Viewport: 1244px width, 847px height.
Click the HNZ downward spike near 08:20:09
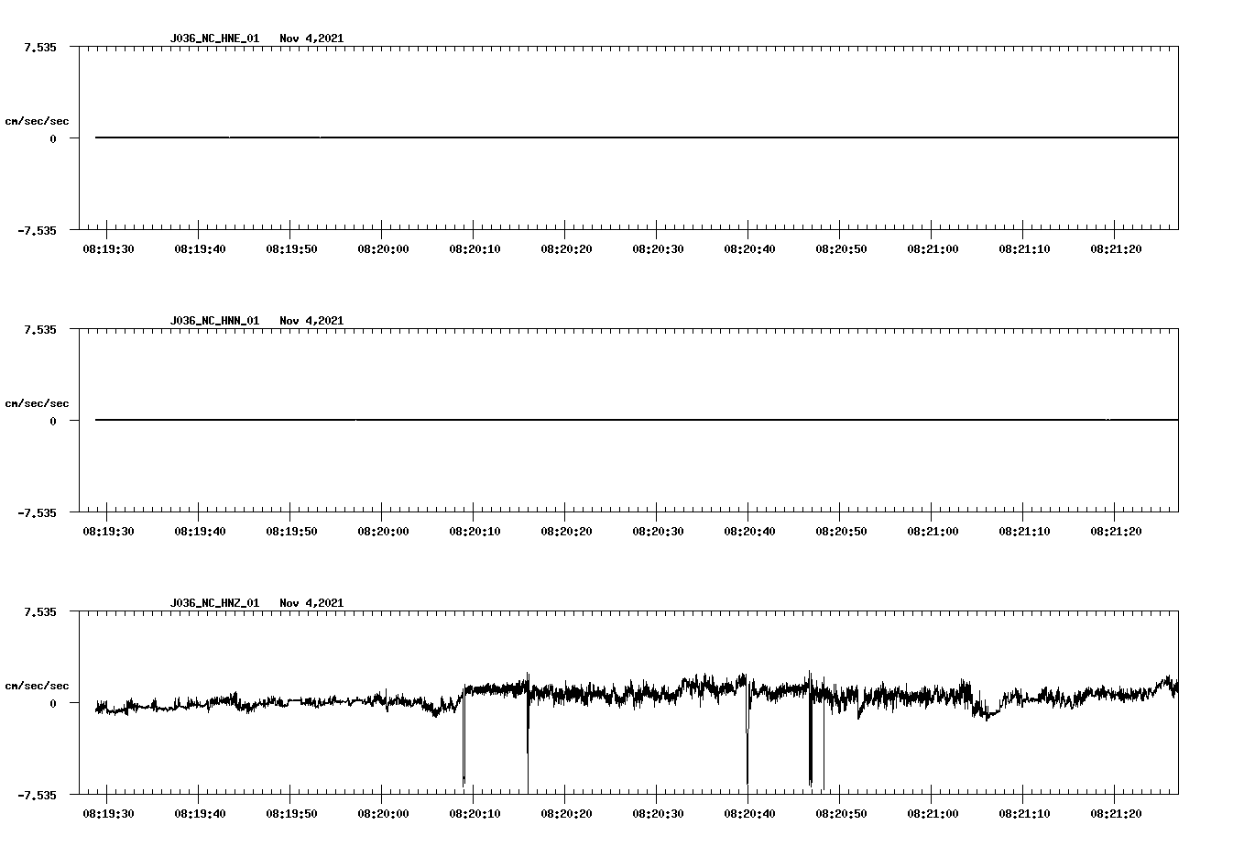pyautogui.click(x=464, y=738)
